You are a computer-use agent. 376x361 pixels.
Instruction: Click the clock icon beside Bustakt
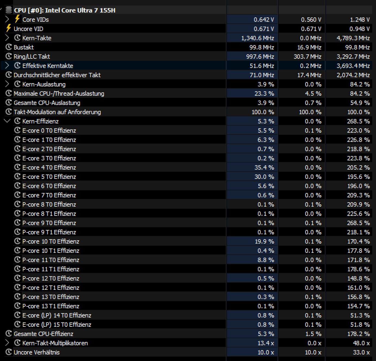8,47
